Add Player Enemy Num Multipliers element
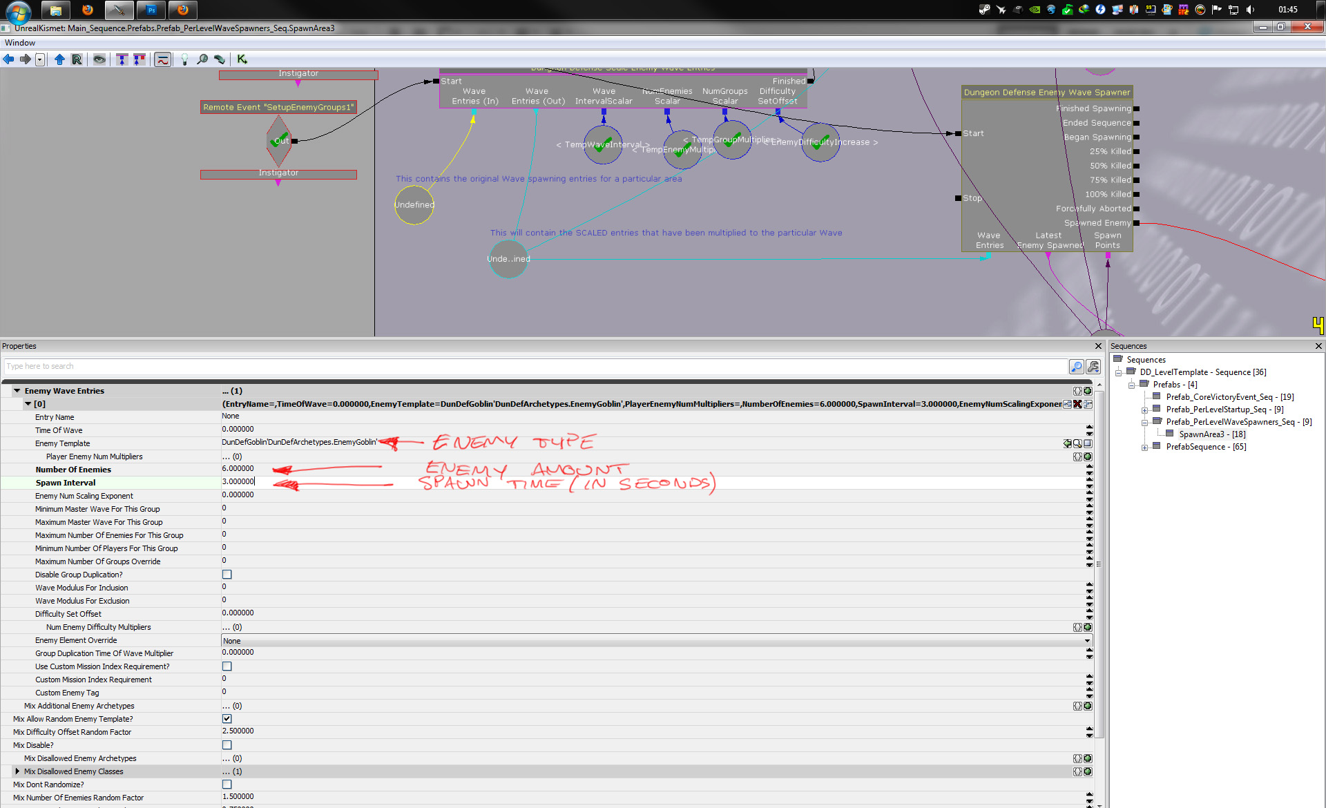 [1088, 456]
